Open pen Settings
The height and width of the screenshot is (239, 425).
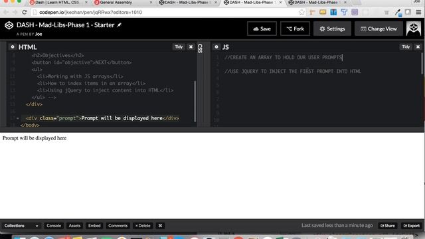tap(332, 29)
